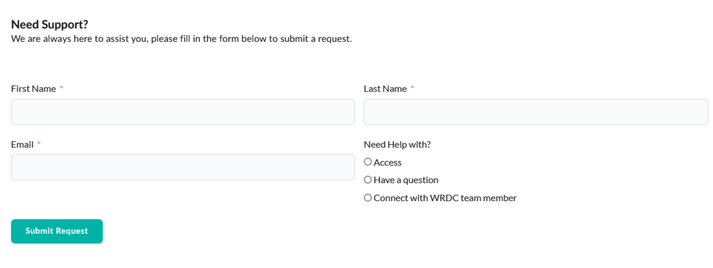Click the First Name input field
Screen dimensions: 713x268
183,112
